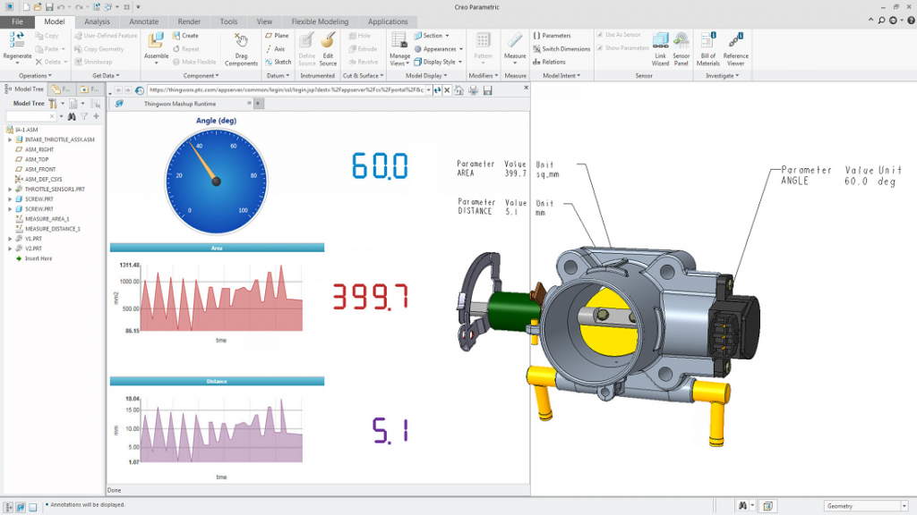Click the browser URL address field
The width and height of the screenshot is (917, 515).
pyautogui.click(x=286, y=90)
